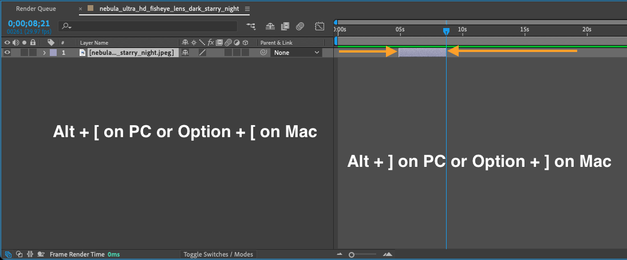Open the composition tab panel menu
The image size is (627, 260).
coord(247,9)
